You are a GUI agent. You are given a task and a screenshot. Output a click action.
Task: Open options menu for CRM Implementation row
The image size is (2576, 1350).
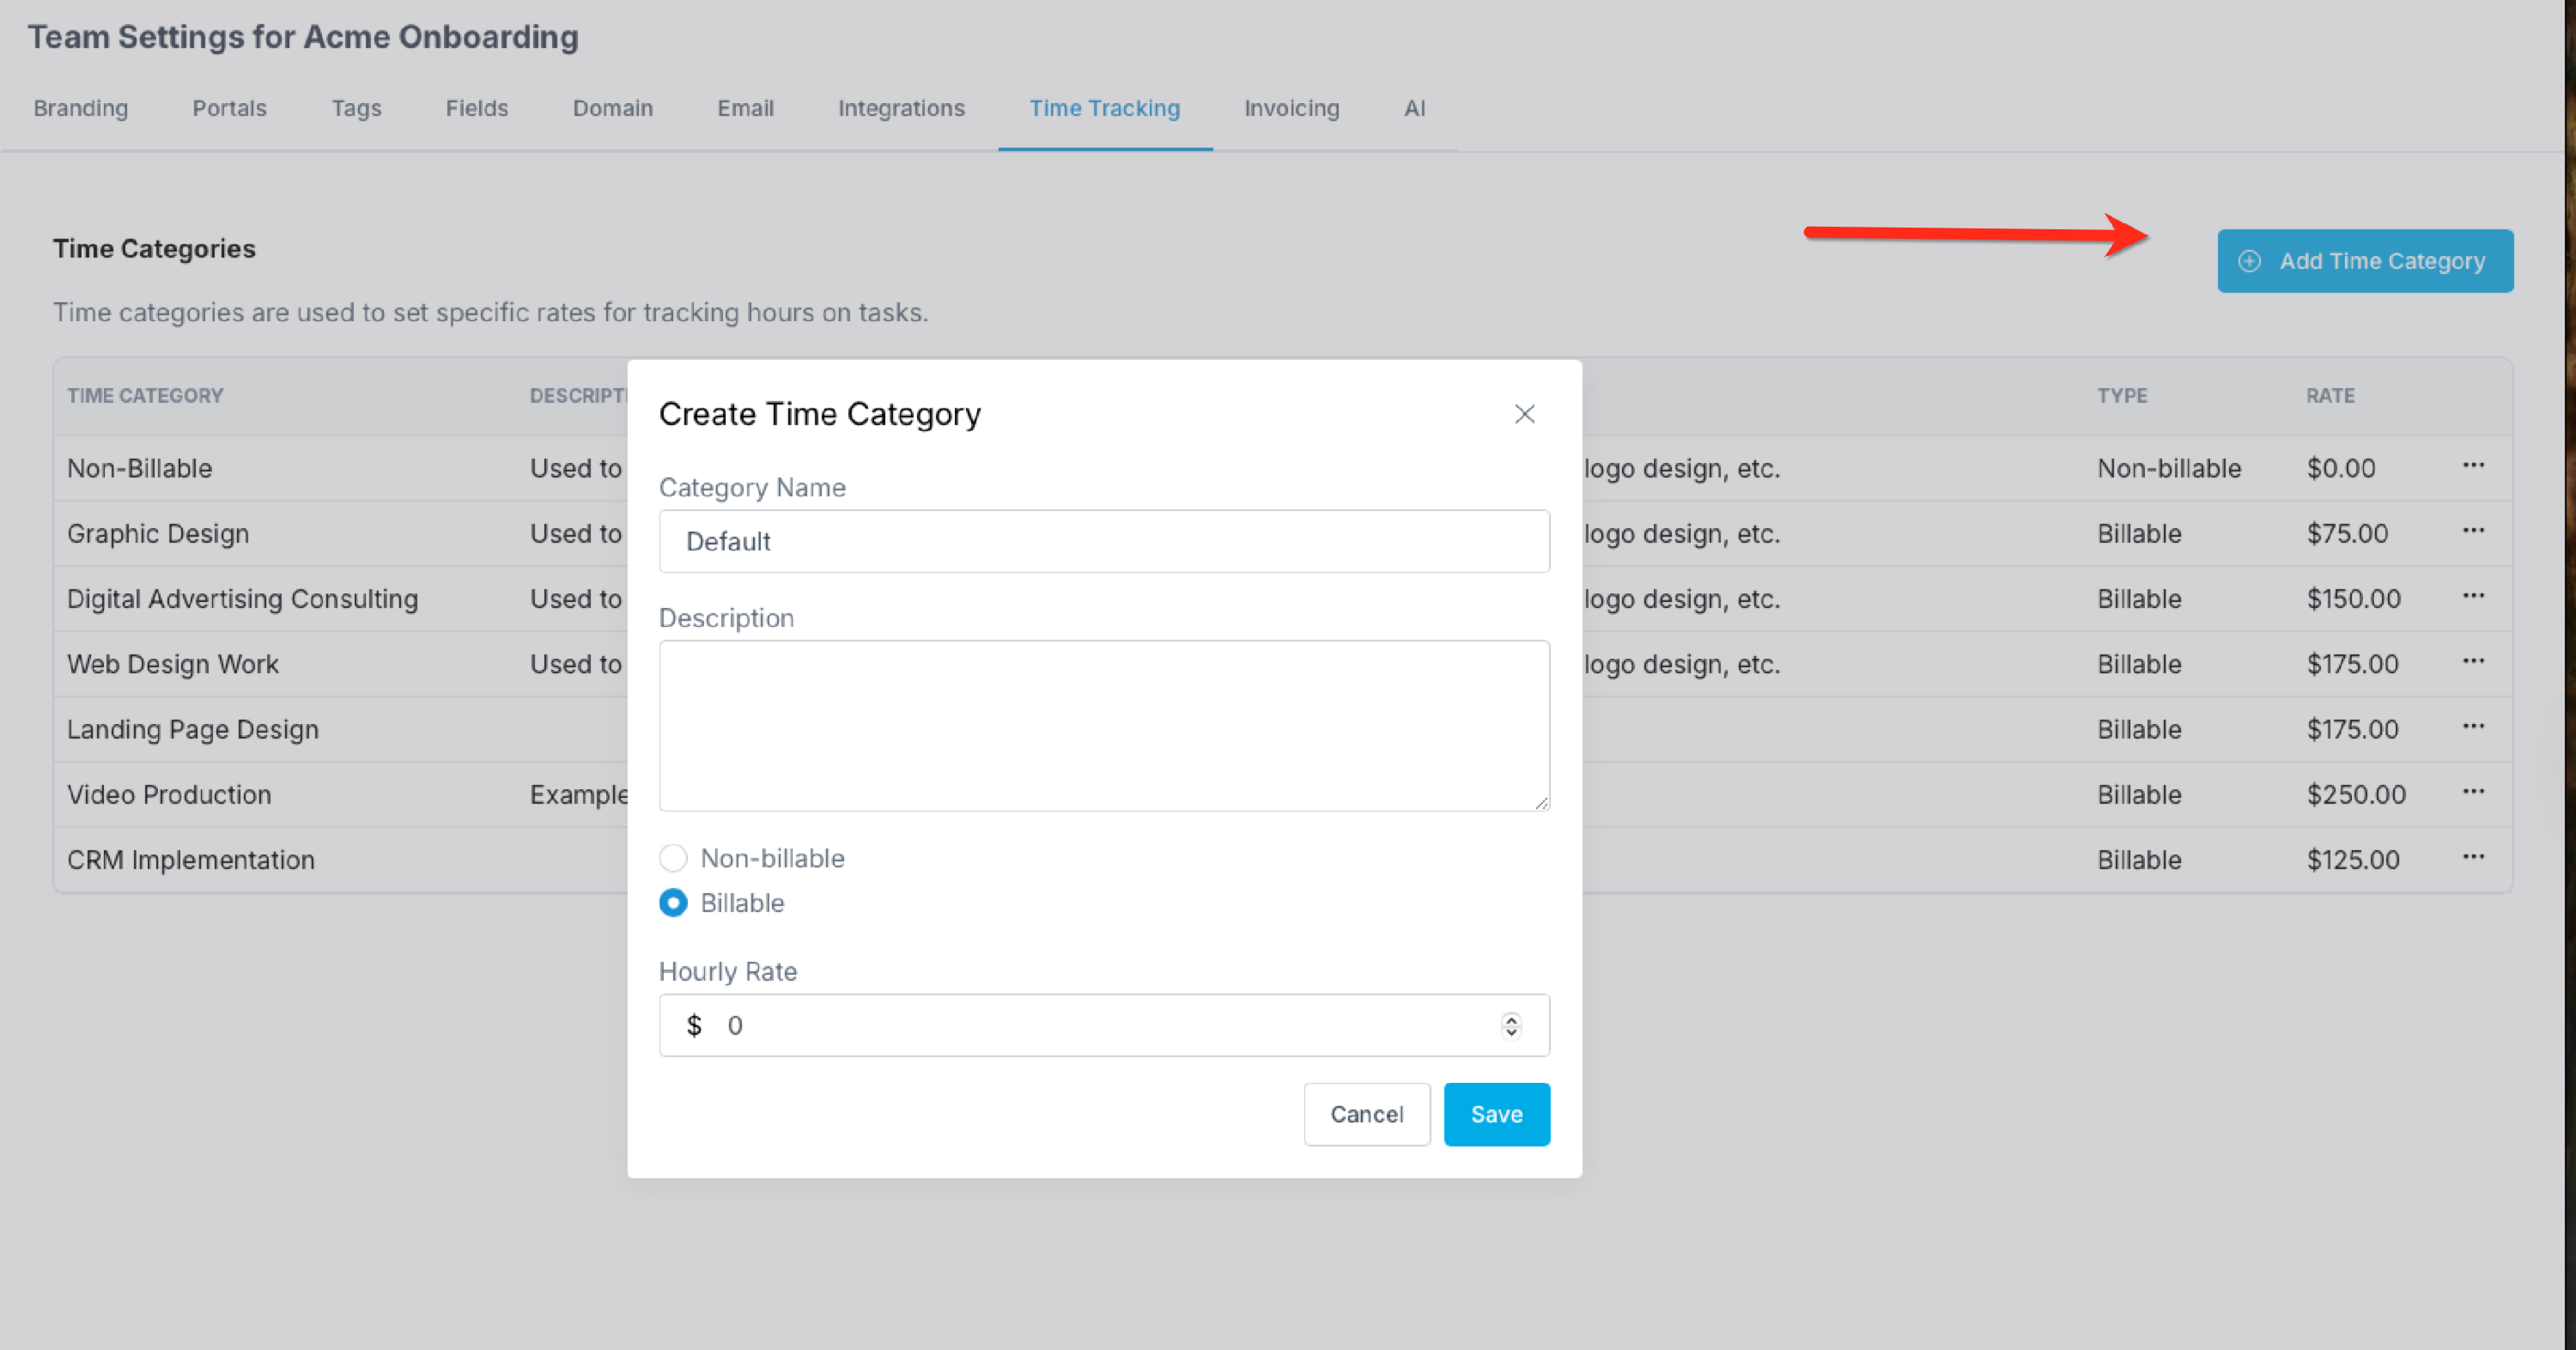tap(2473, 857)
